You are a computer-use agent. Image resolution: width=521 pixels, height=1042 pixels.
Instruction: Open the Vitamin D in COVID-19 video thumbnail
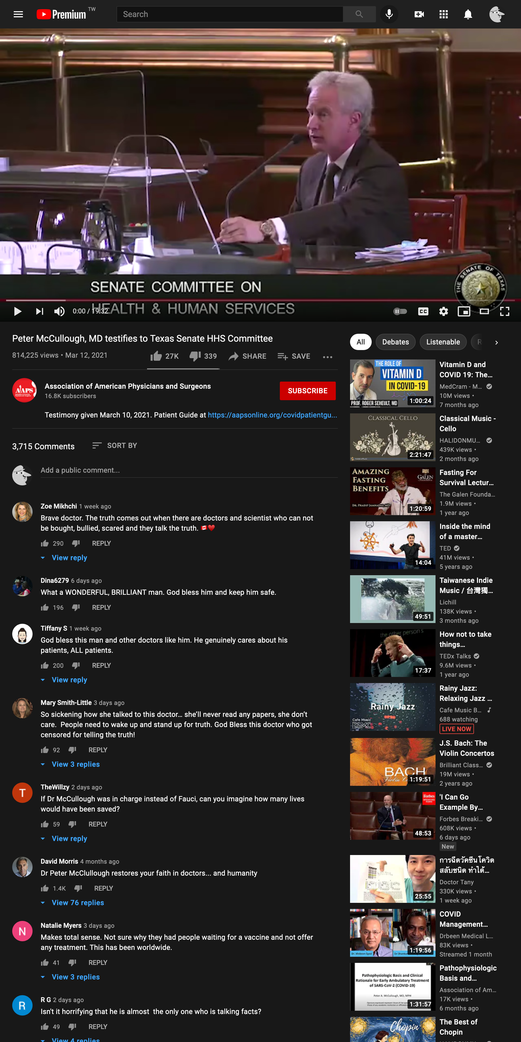pyautogui.click(x=392, y=383)
